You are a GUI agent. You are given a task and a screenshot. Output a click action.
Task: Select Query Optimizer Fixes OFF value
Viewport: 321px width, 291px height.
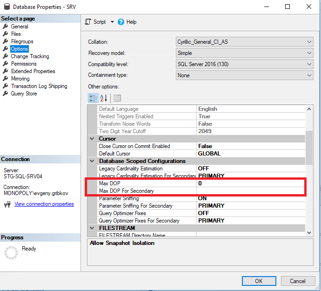[x=251, y=213]
